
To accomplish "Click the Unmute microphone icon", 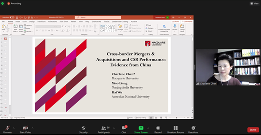I will [7, 128].
